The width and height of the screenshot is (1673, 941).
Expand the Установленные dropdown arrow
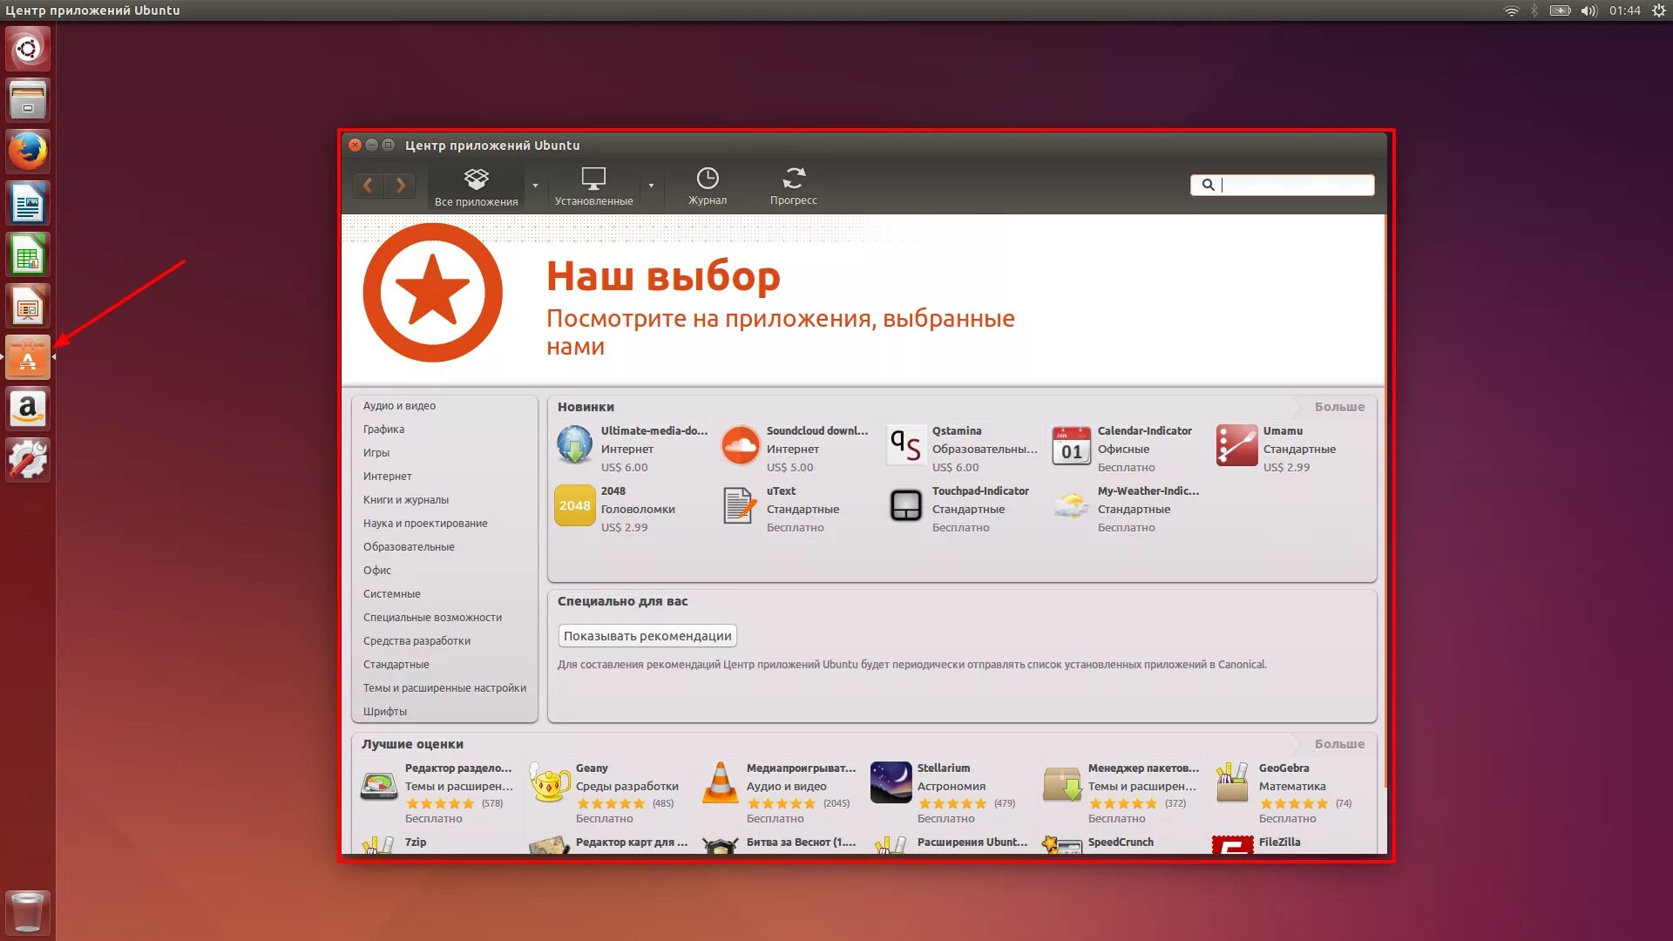click(651, 186)
